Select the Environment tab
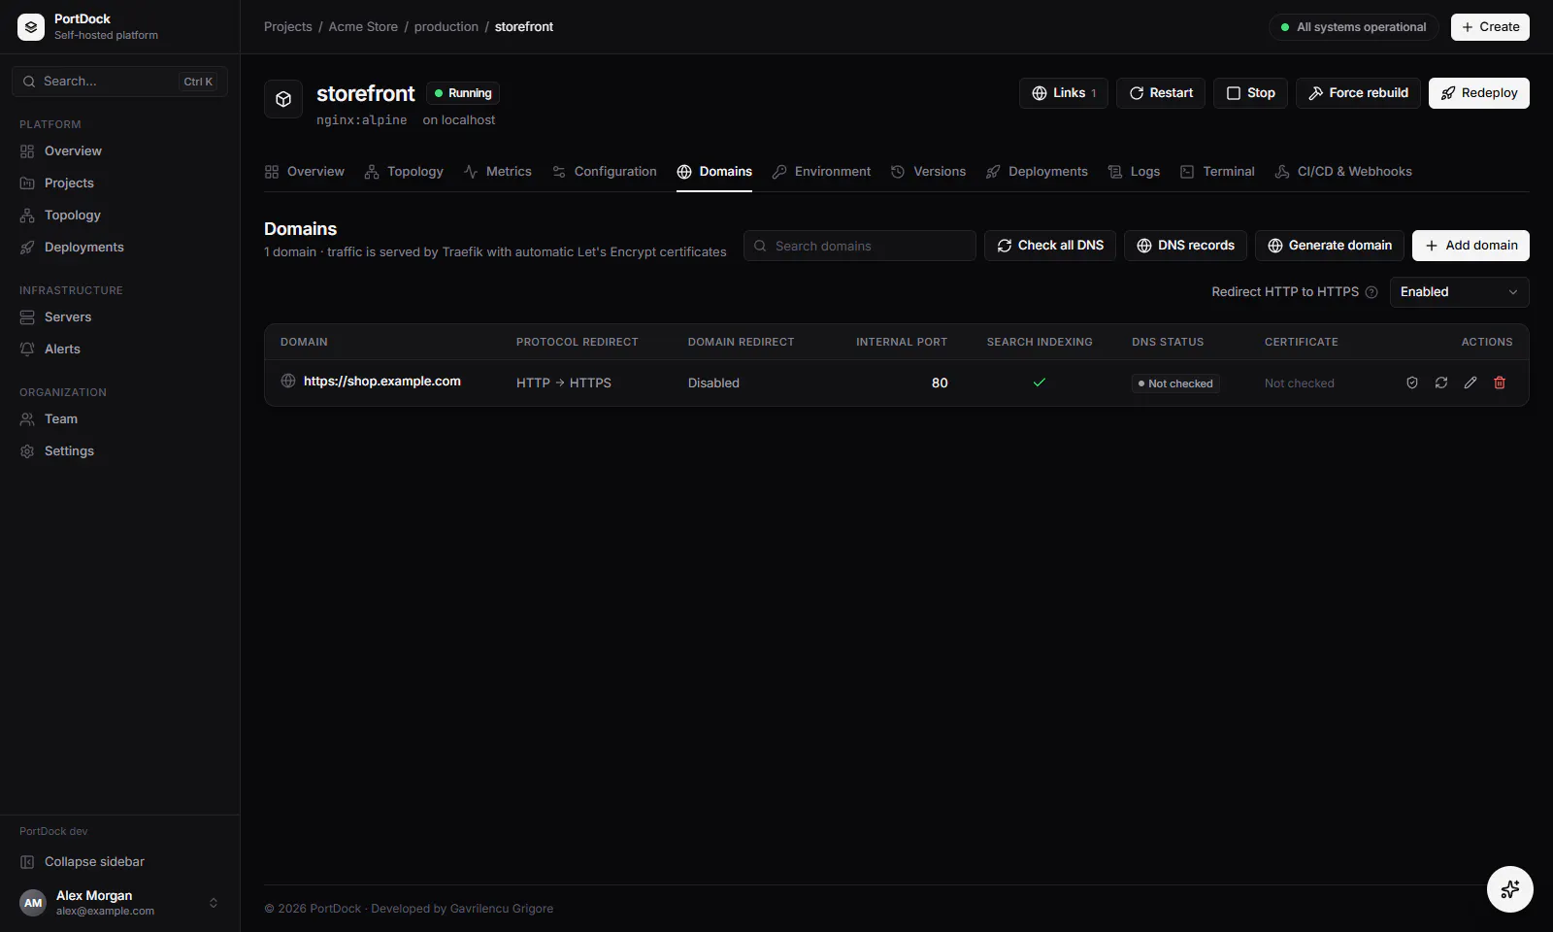 tap(821, 172)
